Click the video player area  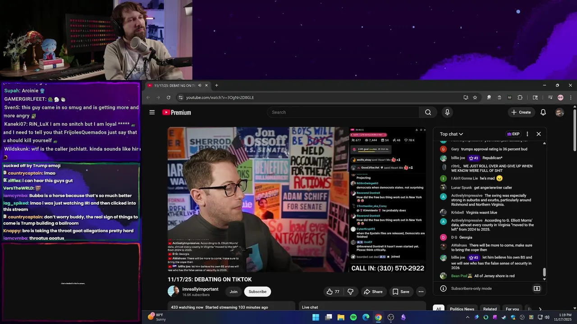tap(297, 199)
